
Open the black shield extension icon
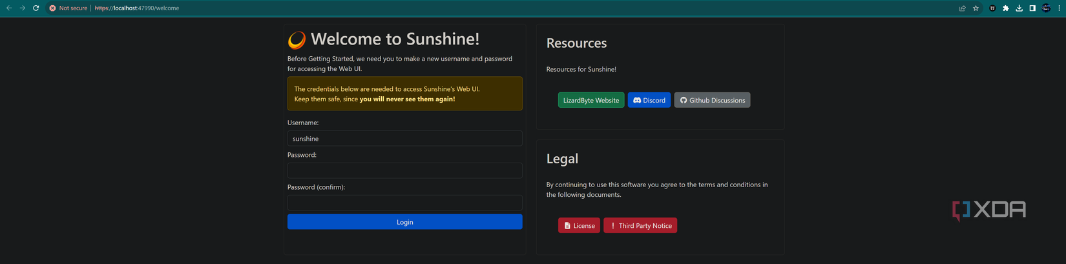pos(992,8)
